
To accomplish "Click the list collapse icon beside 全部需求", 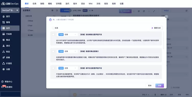I will click(x=57, y=10).
